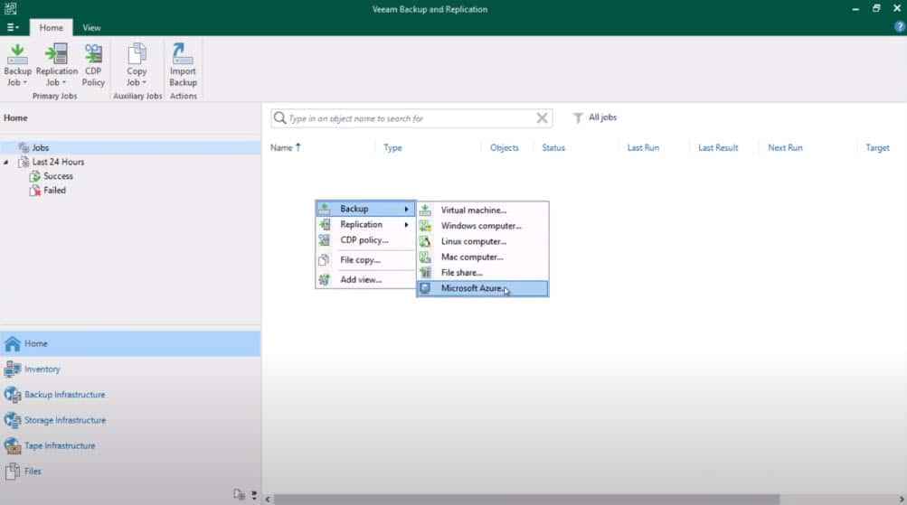Choose Add view... in the context menu
The image size is (907, 505).
point(365,280)
